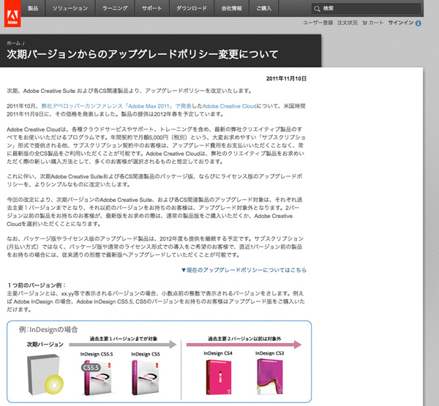Click the search magnifier icon
Image resolution: width=439 pixels, height=406 pixels.
(315, 9)
